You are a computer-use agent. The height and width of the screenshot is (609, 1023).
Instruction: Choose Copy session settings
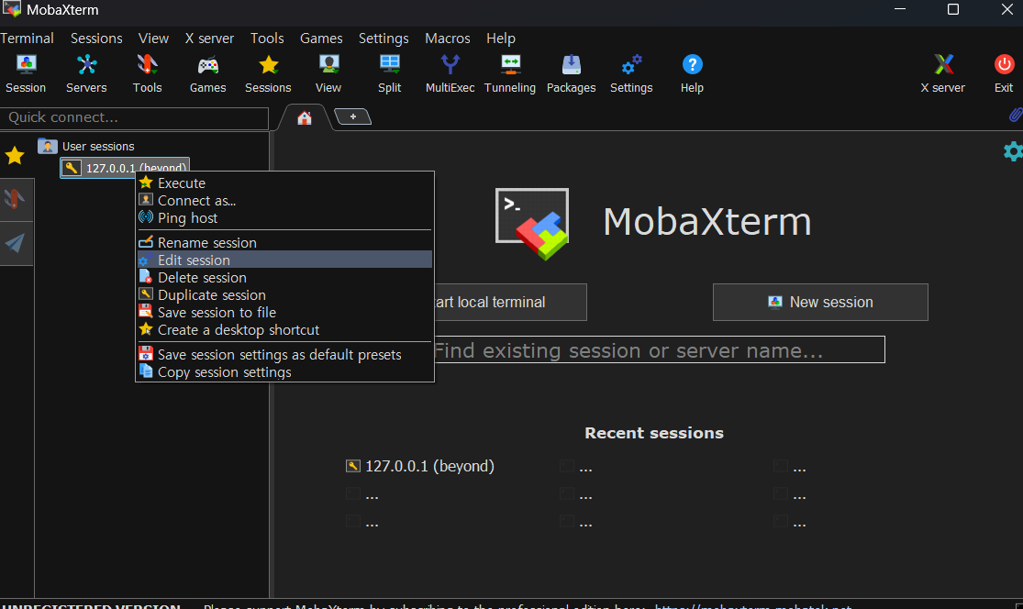point(285,372)
